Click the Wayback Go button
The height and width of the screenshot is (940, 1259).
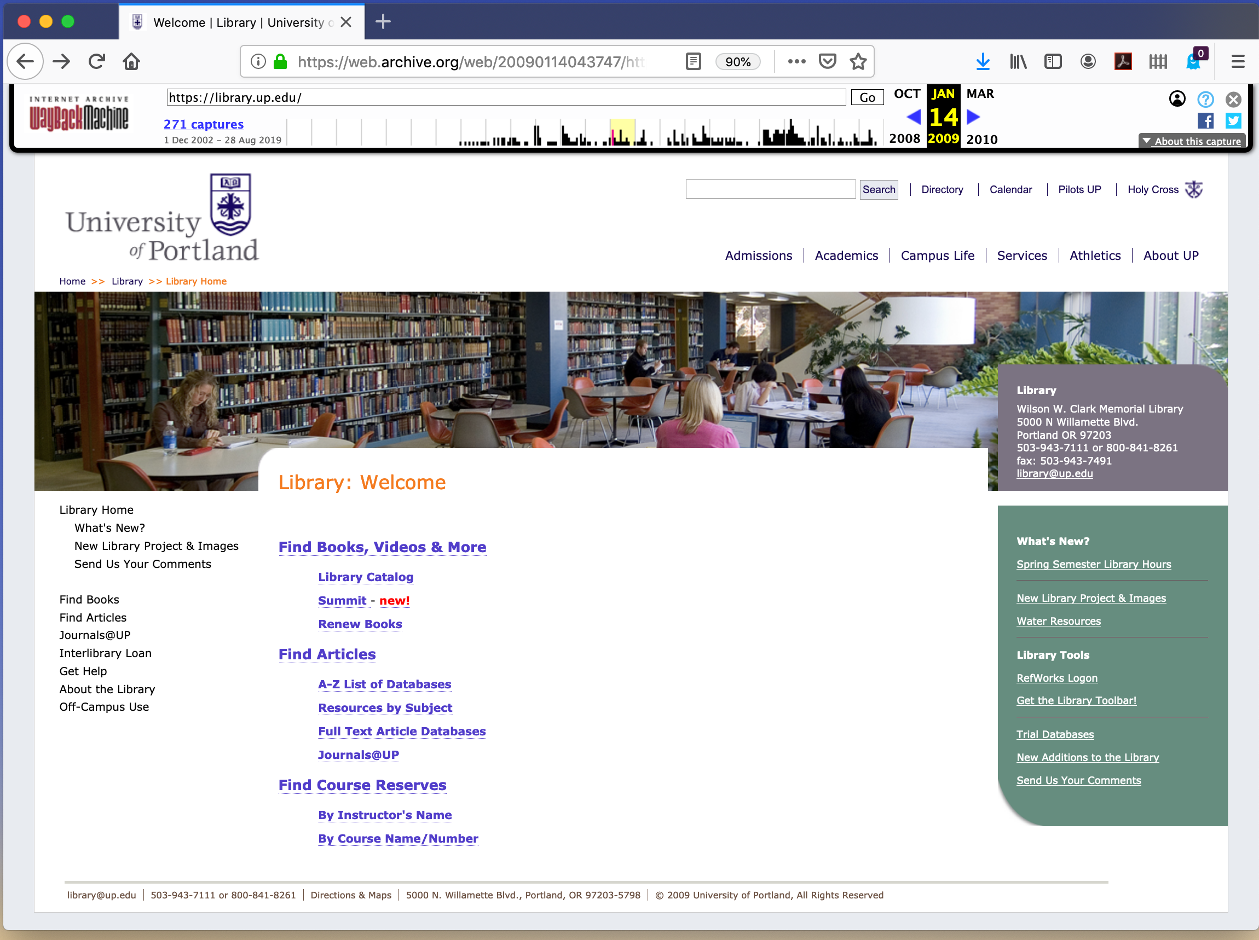(x=867, y=97)
